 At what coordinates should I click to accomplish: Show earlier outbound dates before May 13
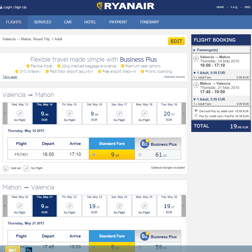pyautogui.click(x=5, y=113)
